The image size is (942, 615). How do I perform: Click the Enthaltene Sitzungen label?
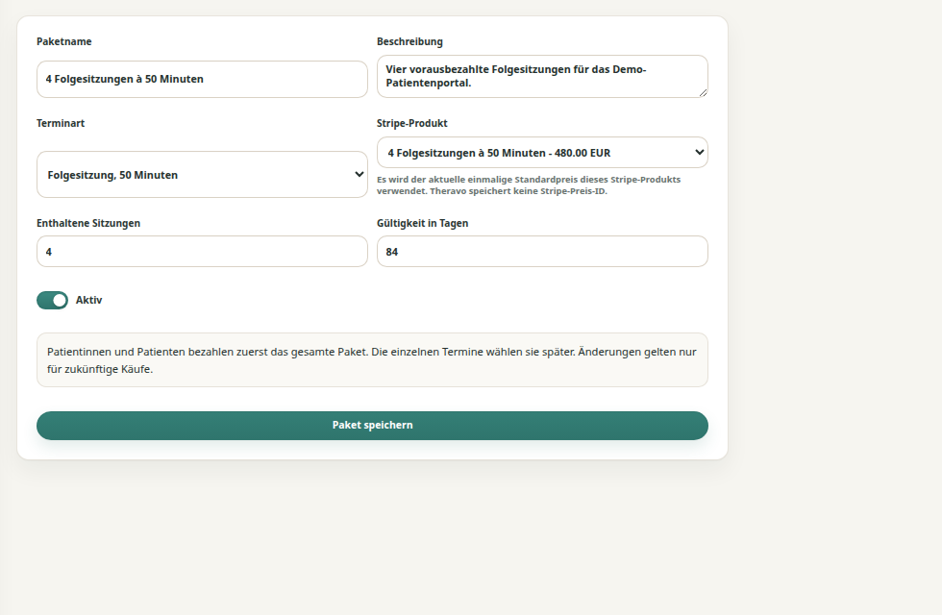tap(88, 223)
